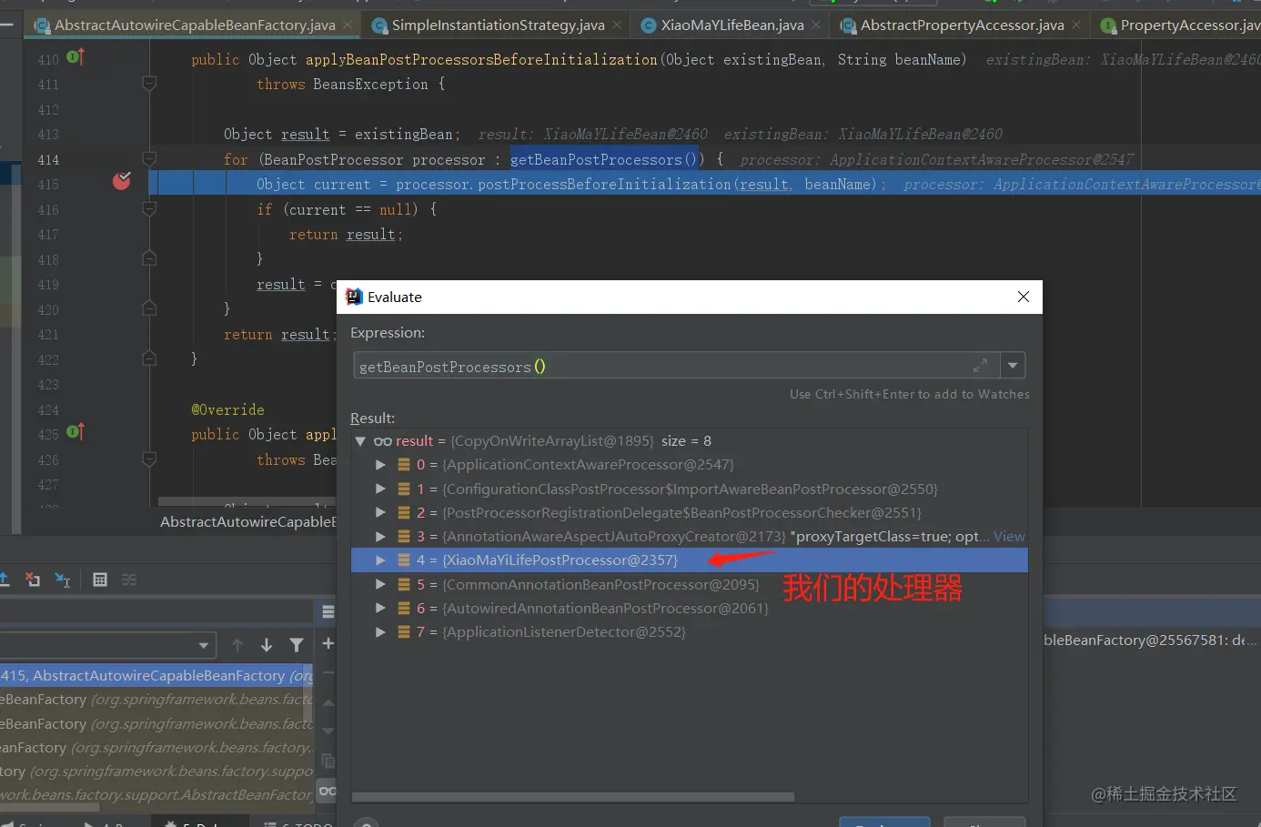
Task: Go to next frame with down arrow
Action: click(x=267, y=645)
